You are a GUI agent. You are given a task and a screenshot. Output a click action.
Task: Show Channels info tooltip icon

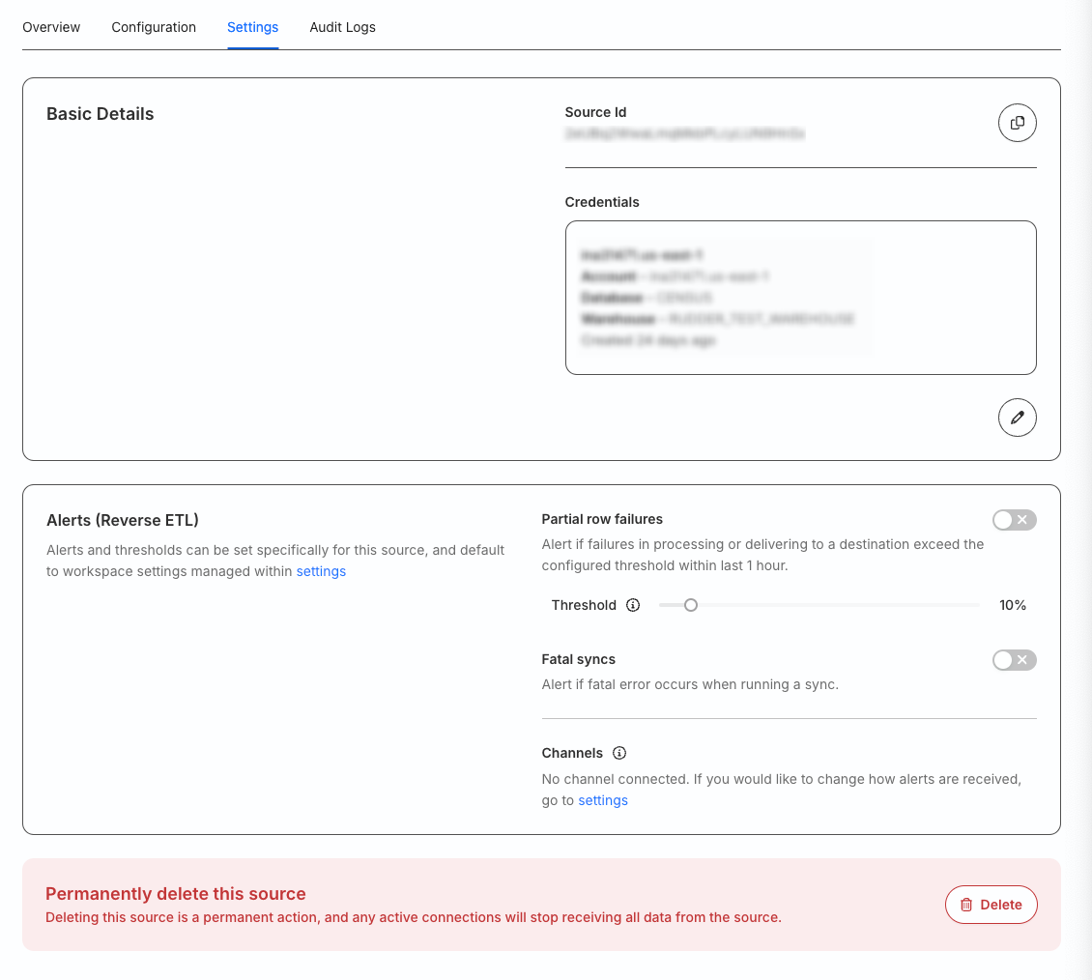pos(619,753)
